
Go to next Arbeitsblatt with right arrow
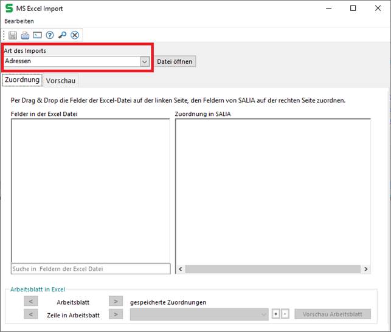(x=116, y=301)
